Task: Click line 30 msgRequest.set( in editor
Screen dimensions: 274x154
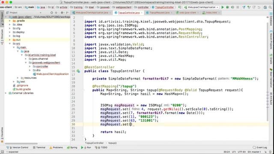Action: pos(116,124)
